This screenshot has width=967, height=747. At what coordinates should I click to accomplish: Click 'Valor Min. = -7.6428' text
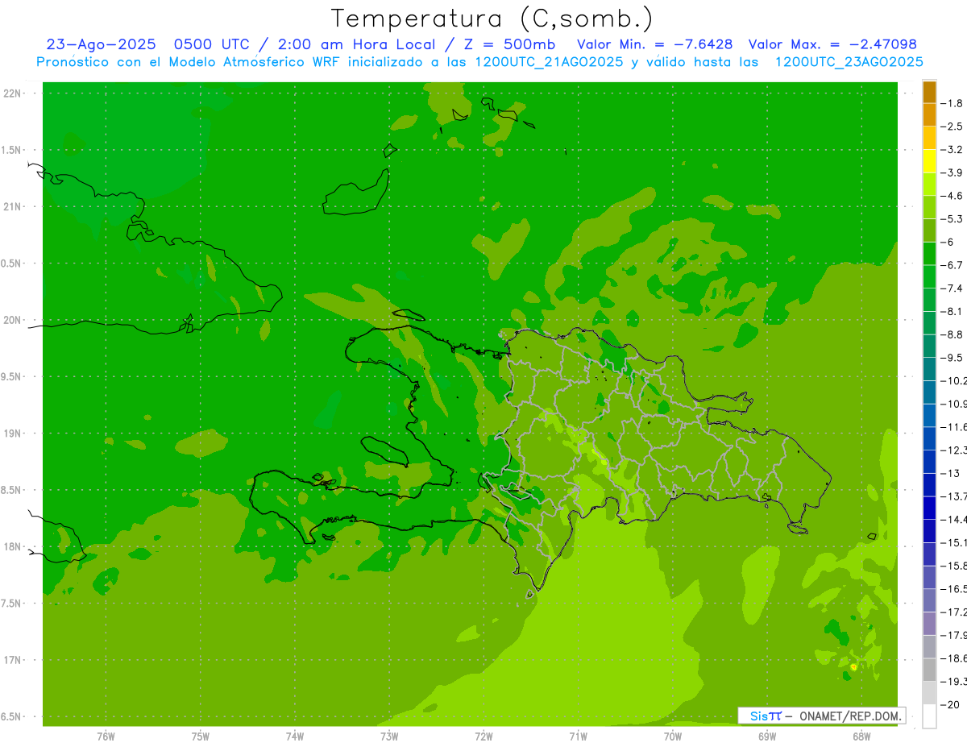(x=655, y=44)
